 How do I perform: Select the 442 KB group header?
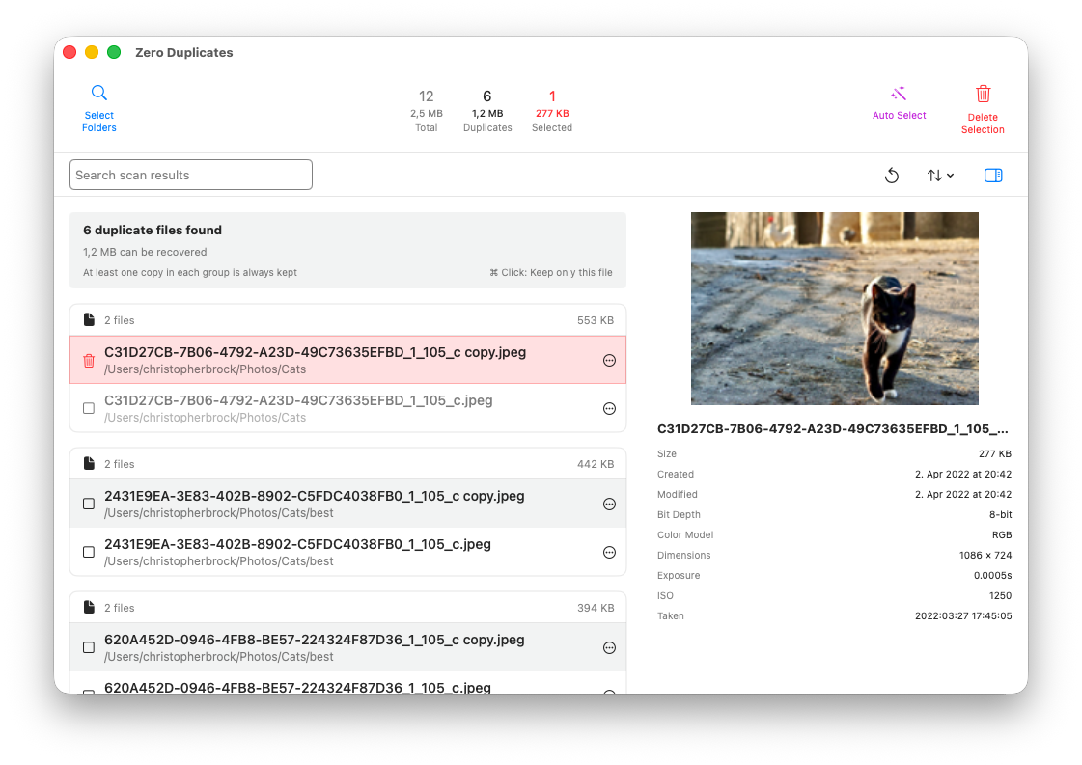tap(347, 464)
